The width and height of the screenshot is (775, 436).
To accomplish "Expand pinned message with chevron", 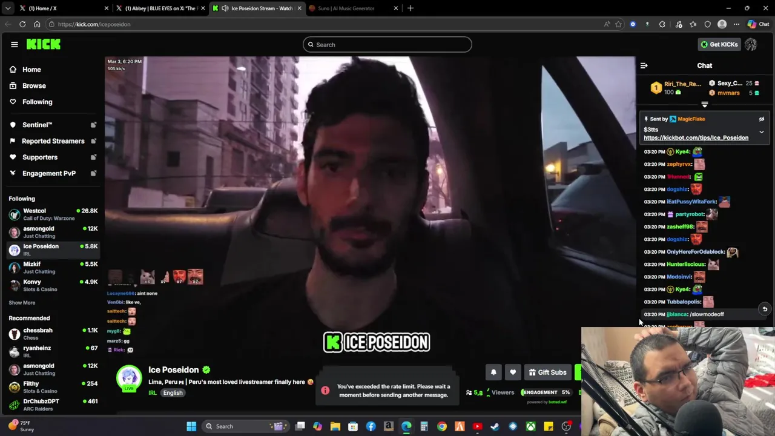I will coord(762,131).
